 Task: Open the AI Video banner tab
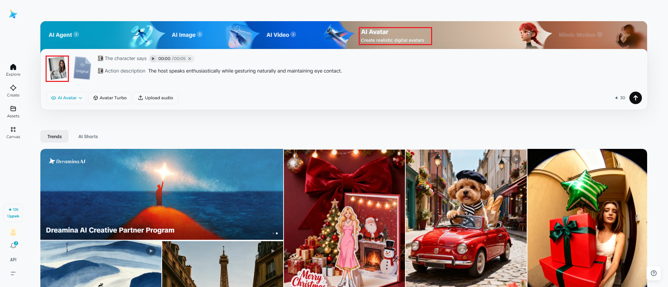[281, 35]
